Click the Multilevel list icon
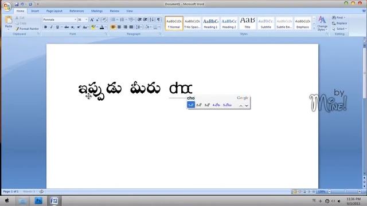This screenshot has width=367, height=206. click(x=131, y=19)
